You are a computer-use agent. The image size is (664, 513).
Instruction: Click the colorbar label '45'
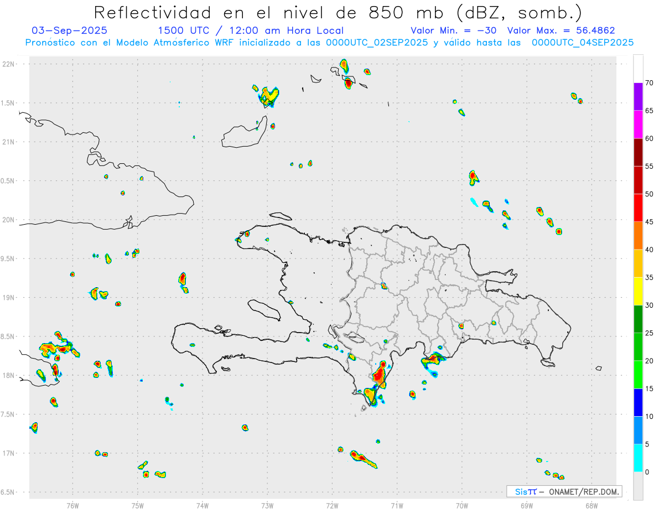pyautogui.click(x=650, y=222)
